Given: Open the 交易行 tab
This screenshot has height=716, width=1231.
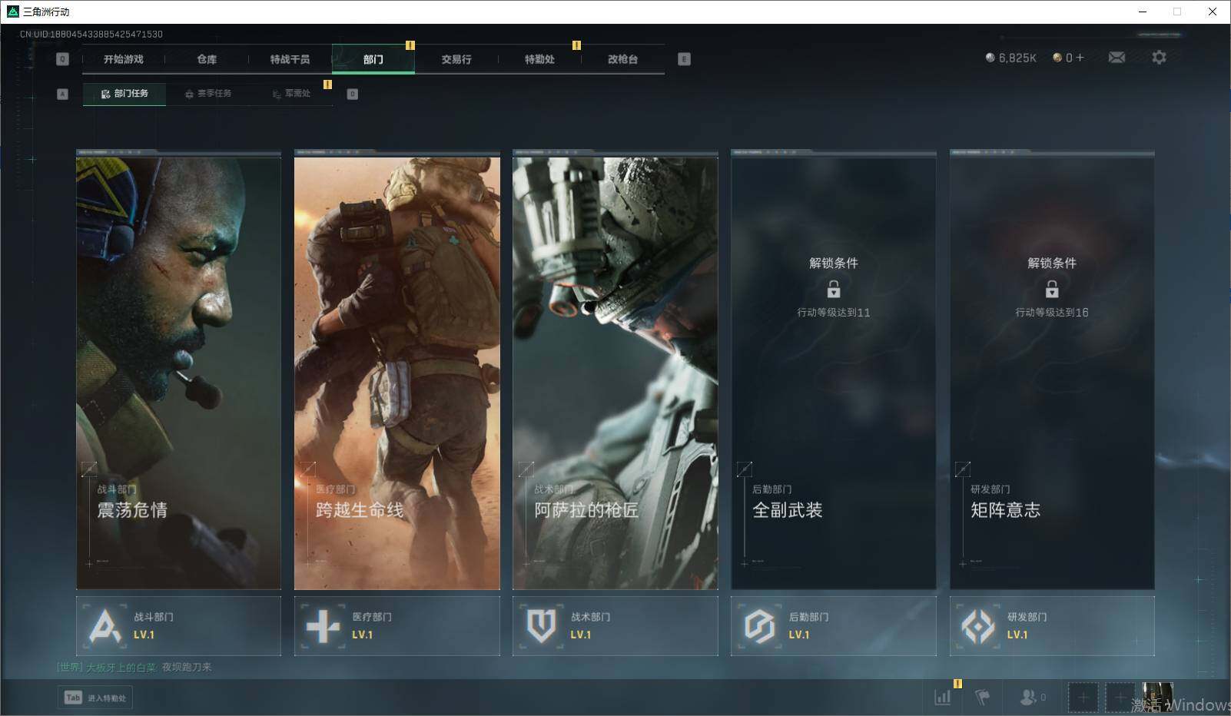Looking at the screenshot, I should click(x=456, y=59).
